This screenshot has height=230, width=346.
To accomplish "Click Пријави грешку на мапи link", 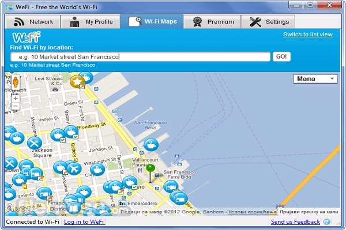I will point(309,212).
